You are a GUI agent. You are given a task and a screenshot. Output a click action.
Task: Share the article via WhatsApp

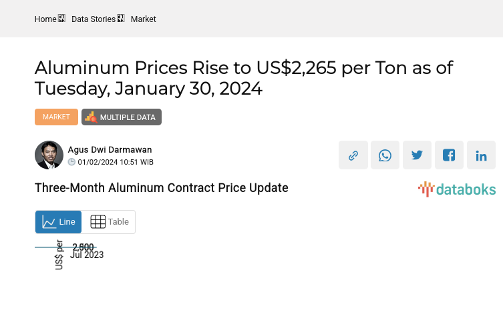385,155
